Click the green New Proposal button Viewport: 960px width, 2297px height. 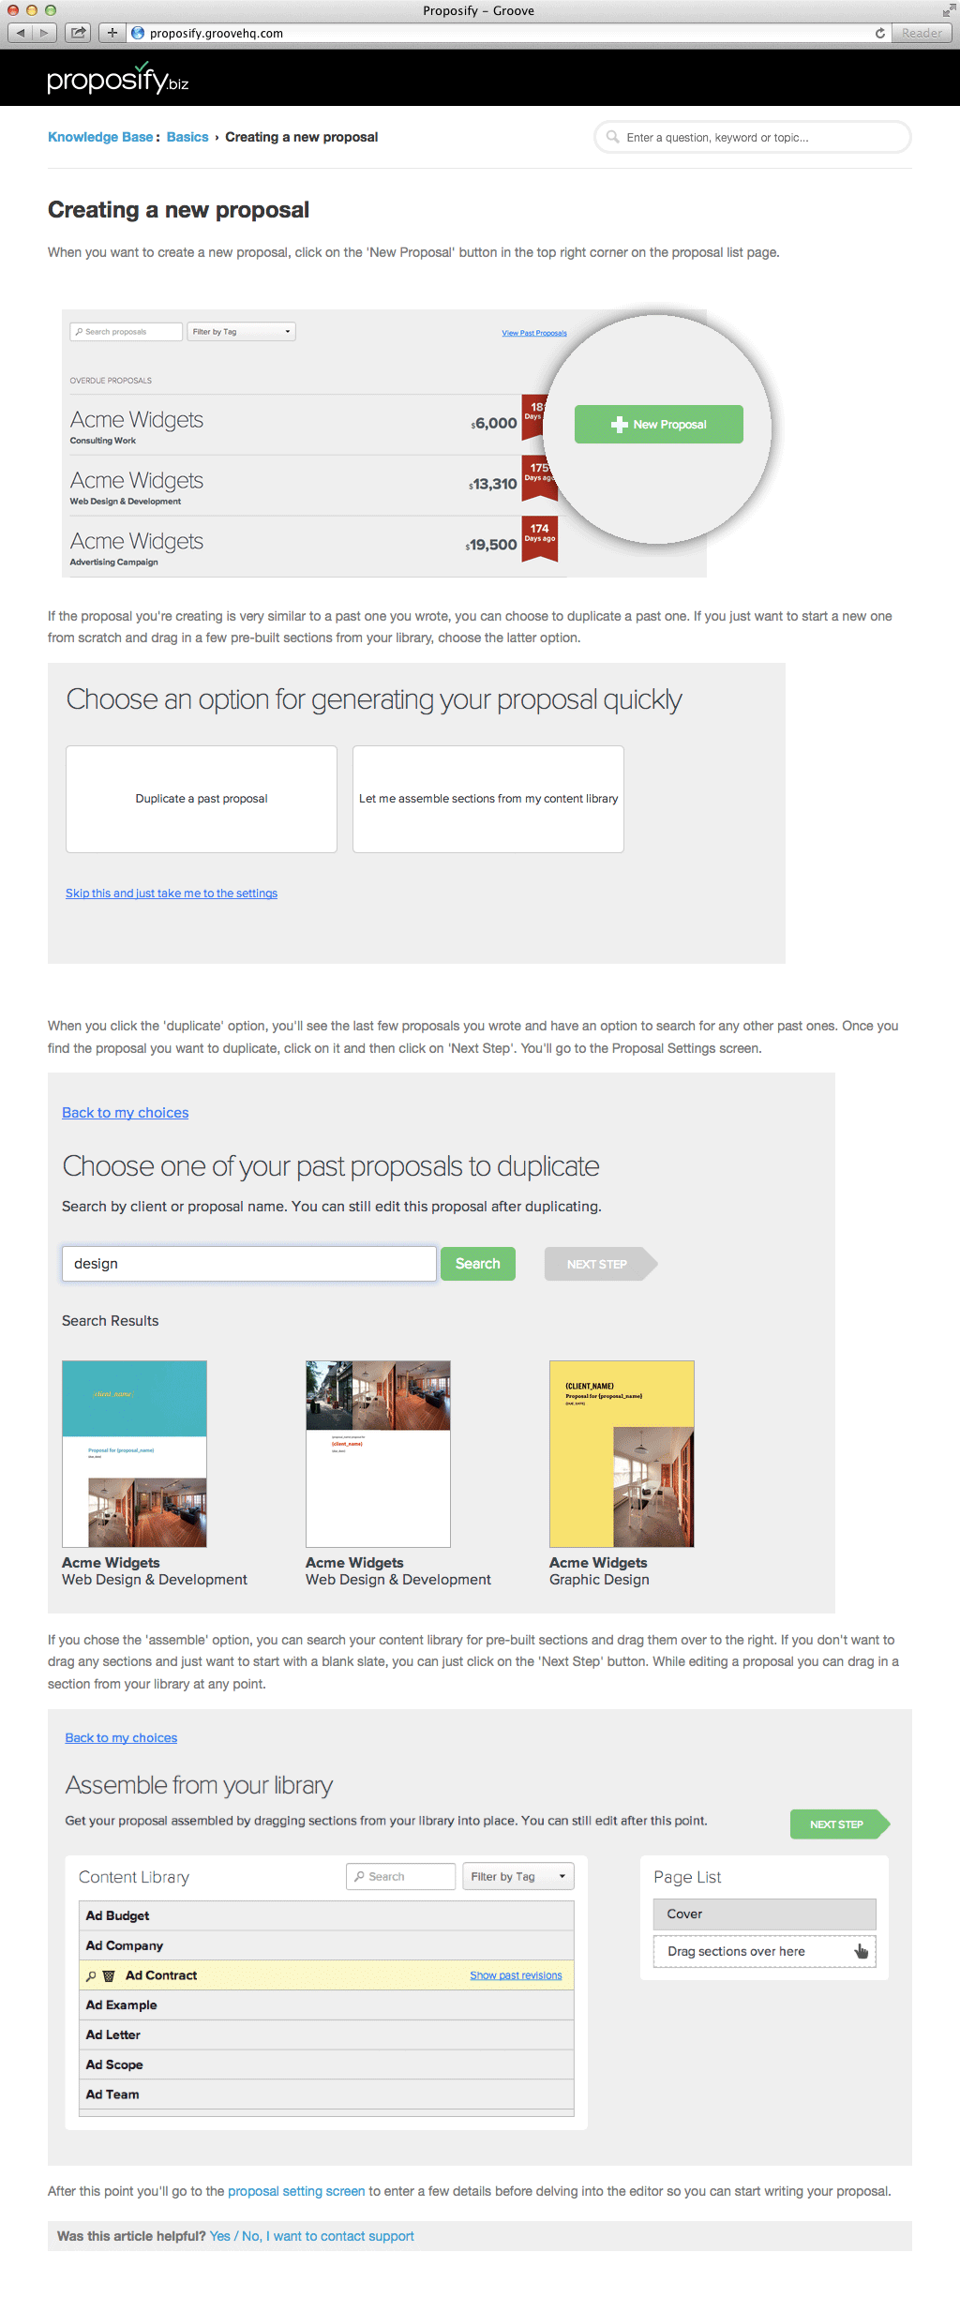[659, 425]
